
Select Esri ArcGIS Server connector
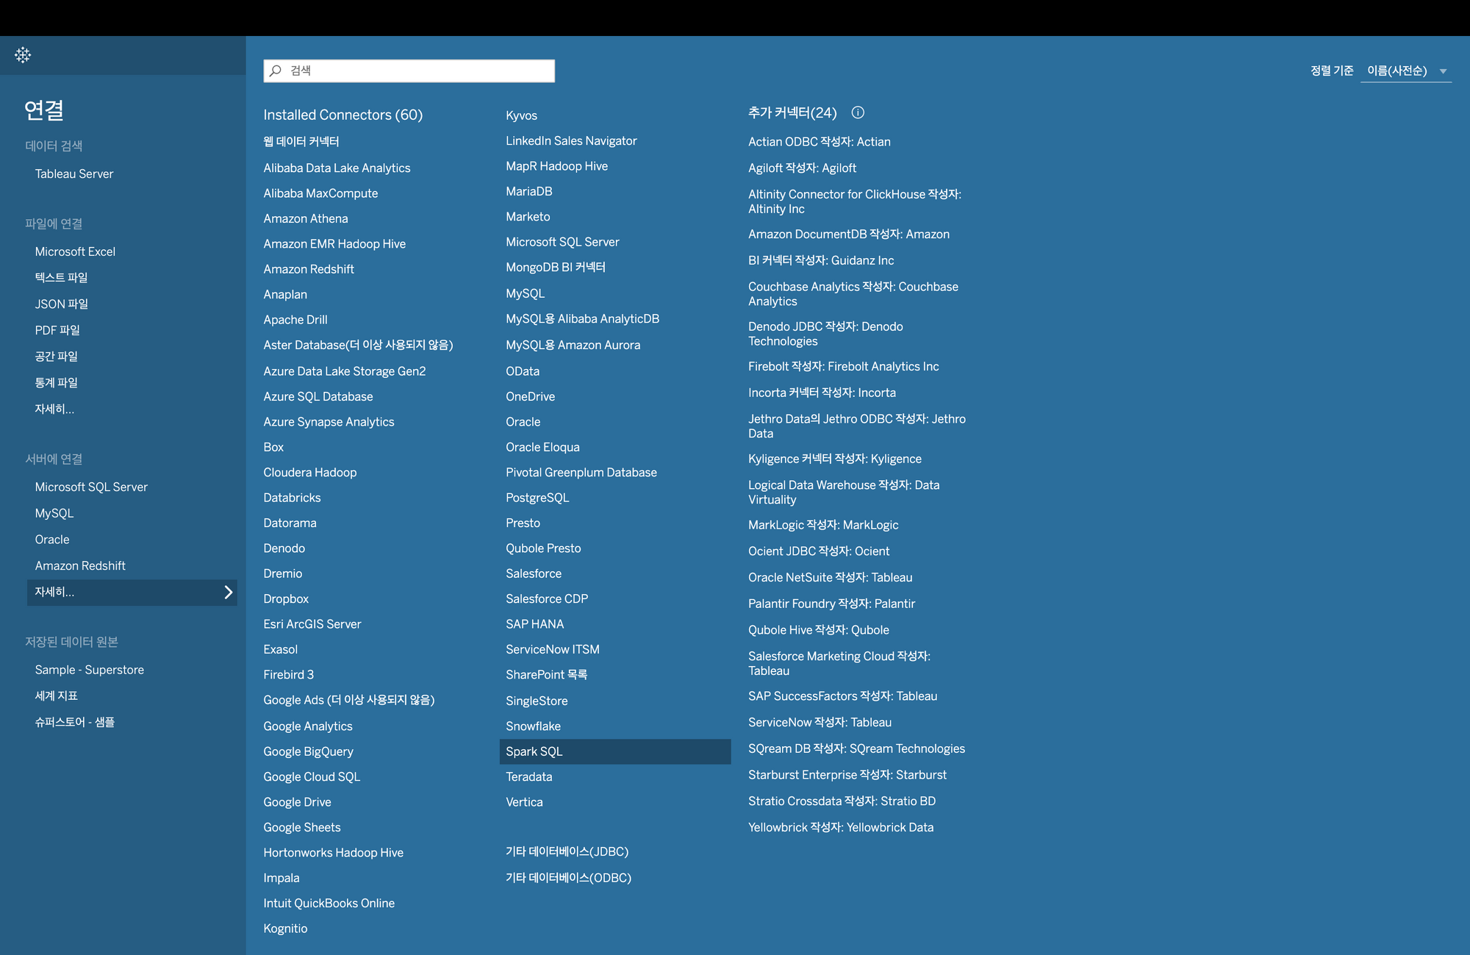click(312, 625)
